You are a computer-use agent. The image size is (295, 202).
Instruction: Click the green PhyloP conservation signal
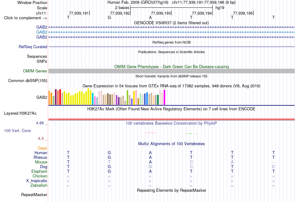191,134
